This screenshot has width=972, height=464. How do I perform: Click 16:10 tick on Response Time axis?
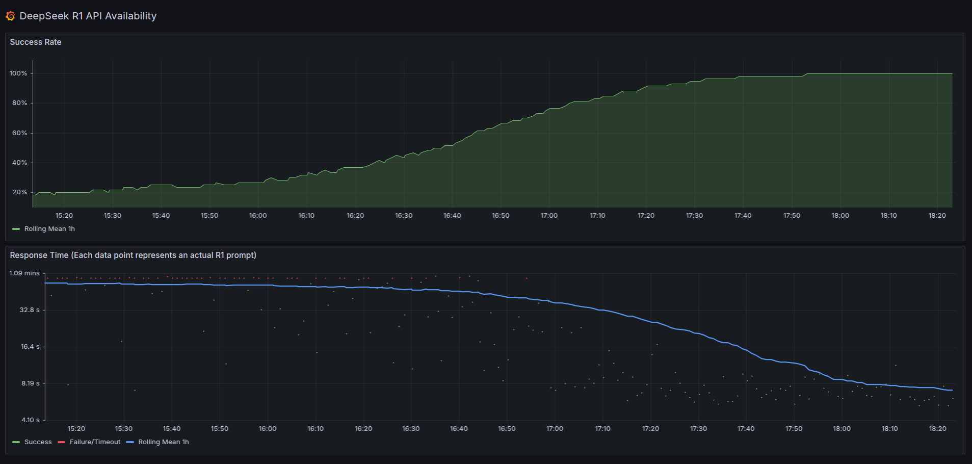(x=316, y=429)
